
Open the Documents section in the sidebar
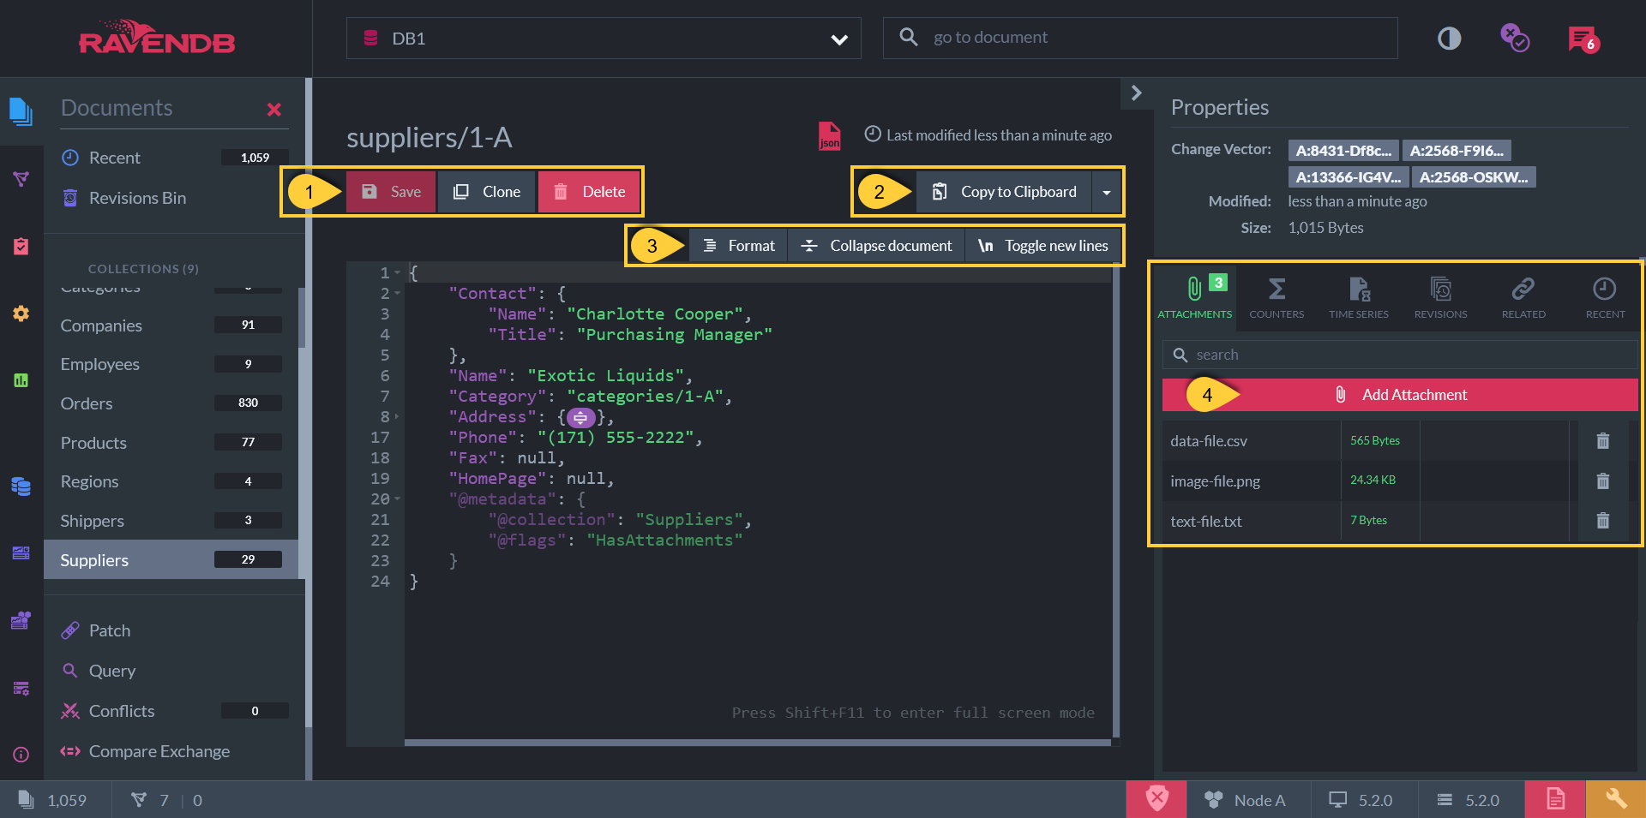[x=21, y=111]
